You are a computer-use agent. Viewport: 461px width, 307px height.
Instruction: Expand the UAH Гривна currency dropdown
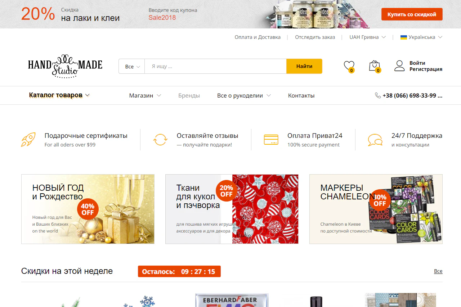coord(367,37)
